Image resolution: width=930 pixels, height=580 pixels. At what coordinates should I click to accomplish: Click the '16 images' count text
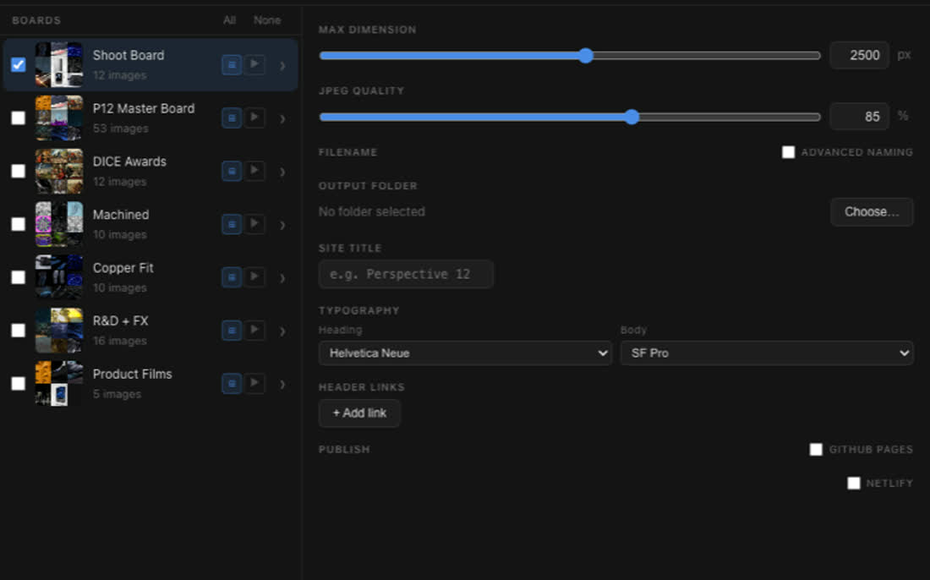coord(120,341)
